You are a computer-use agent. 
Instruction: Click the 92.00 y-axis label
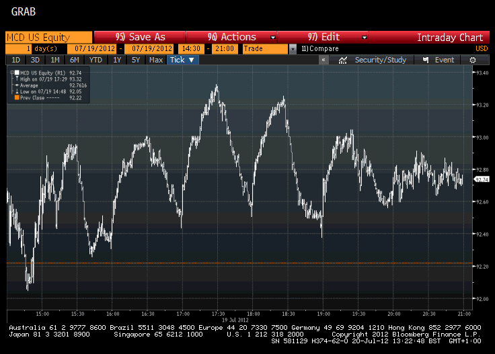pyautogui.click(x=482, y=299)
